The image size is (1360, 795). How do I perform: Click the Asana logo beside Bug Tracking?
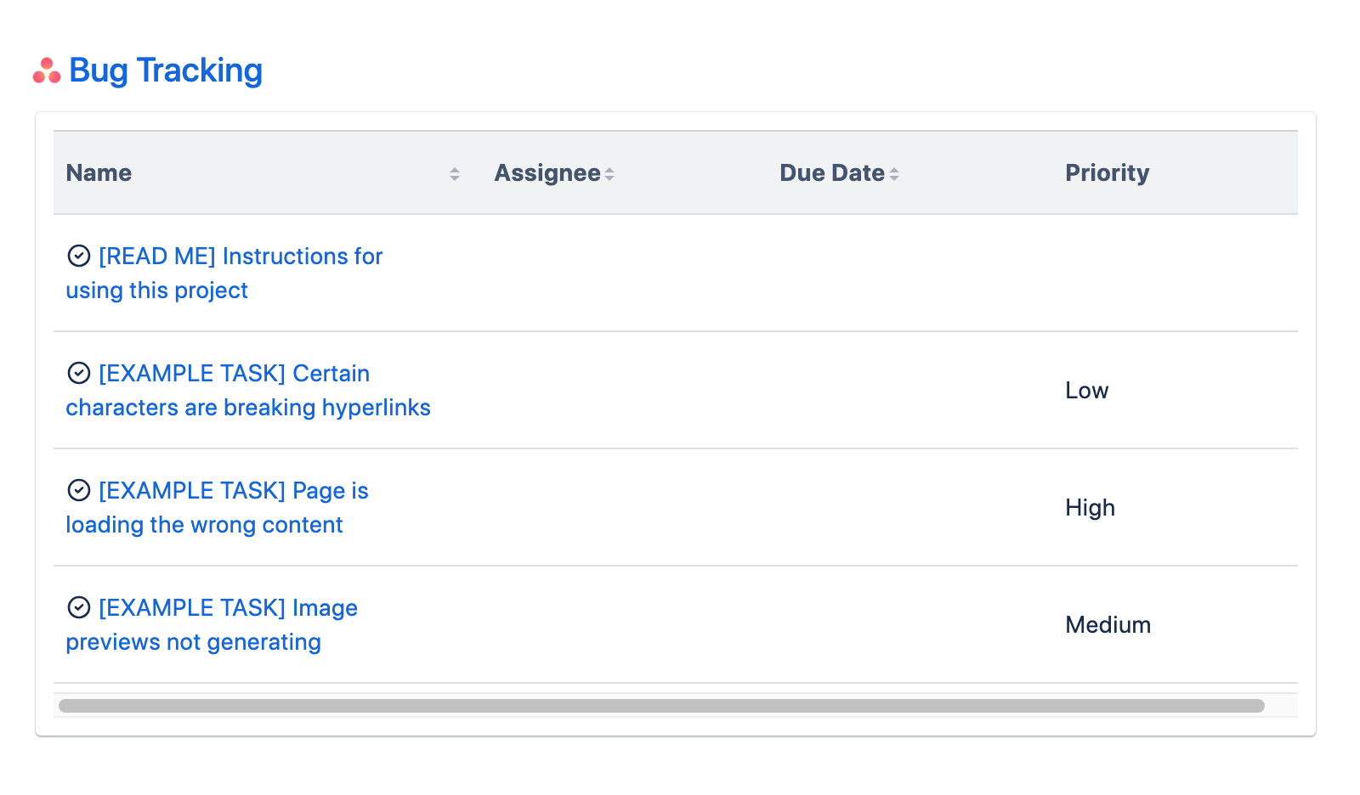tap(47, 71)
